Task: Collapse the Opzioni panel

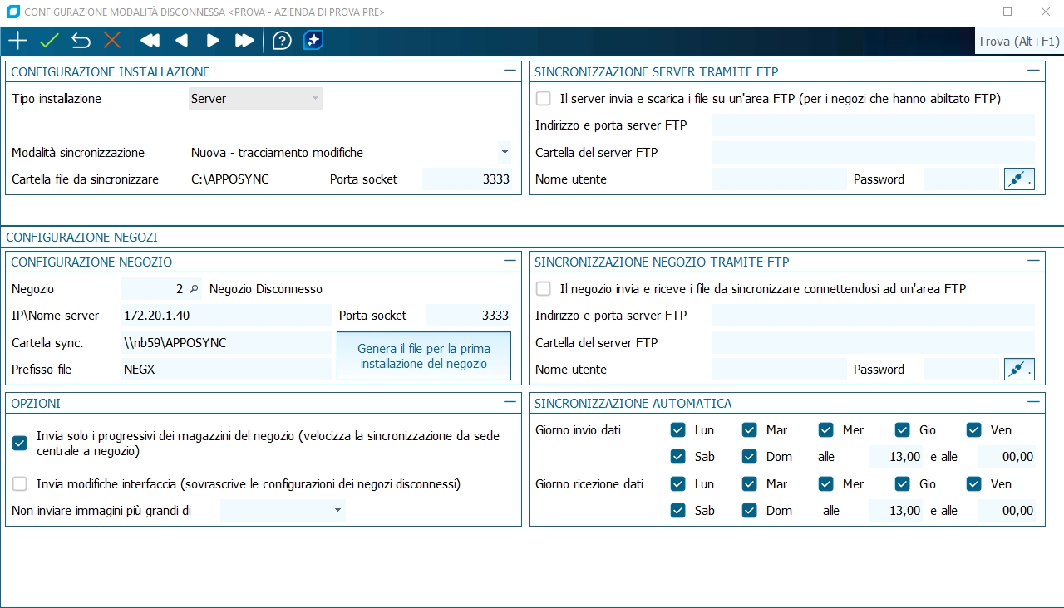Action: [x=510, y=402]
